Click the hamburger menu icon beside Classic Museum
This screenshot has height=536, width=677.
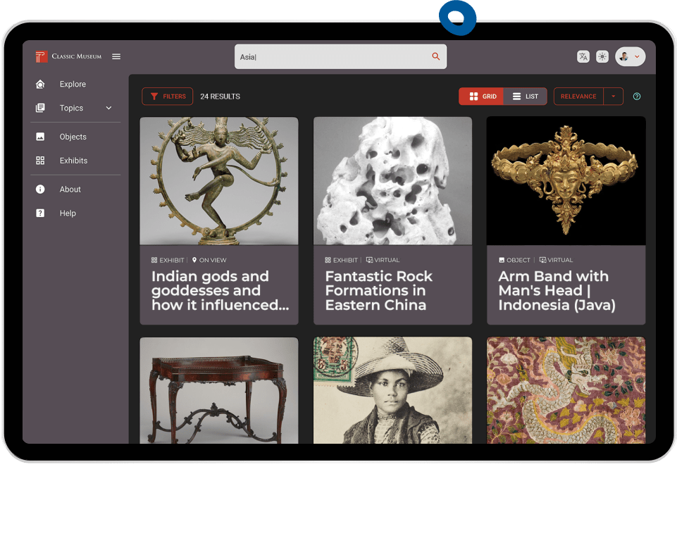point(116,57)
